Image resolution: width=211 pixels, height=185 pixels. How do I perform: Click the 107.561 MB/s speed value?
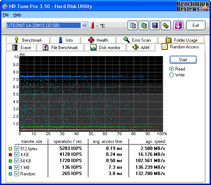[150, 161]
